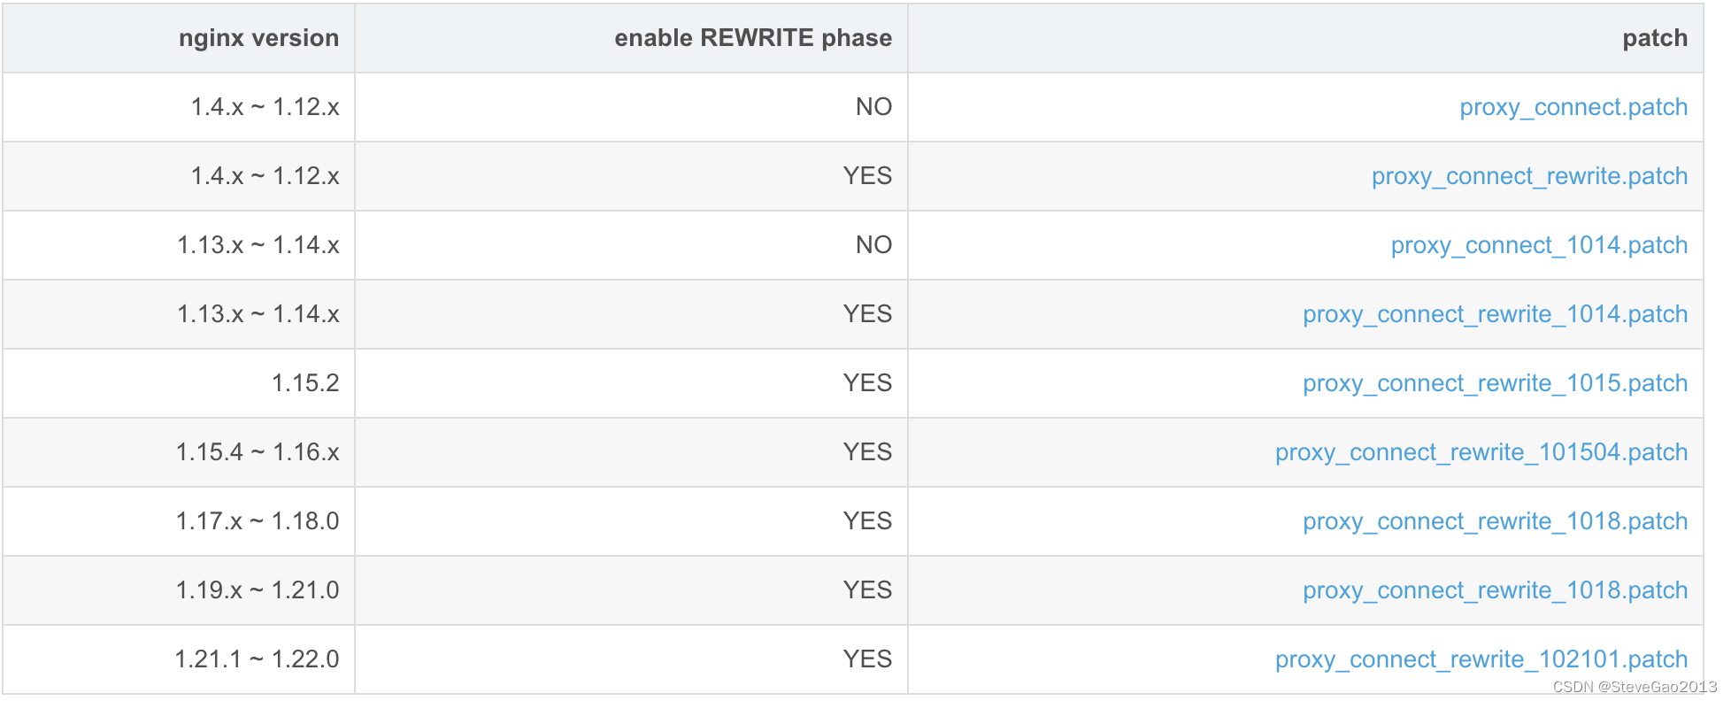Open proxy_connect_rewrite_101504.patch link
The height and width of the screenshot is (701, 1731).
pos(1481,452)
